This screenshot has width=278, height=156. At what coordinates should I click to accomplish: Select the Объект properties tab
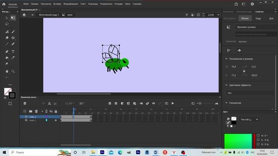[245, 18]
